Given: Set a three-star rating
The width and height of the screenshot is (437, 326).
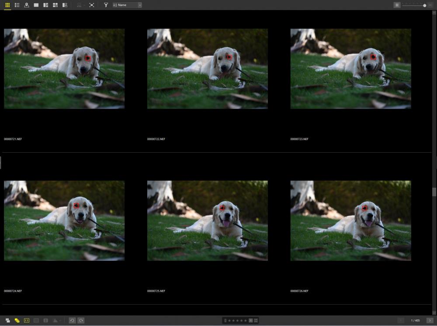Looking at the screenshot, I should pyautogui.click(x=237, y=320).
